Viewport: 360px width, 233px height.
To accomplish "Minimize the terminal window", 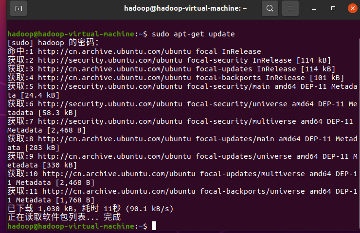I will [x=314, y=9].
